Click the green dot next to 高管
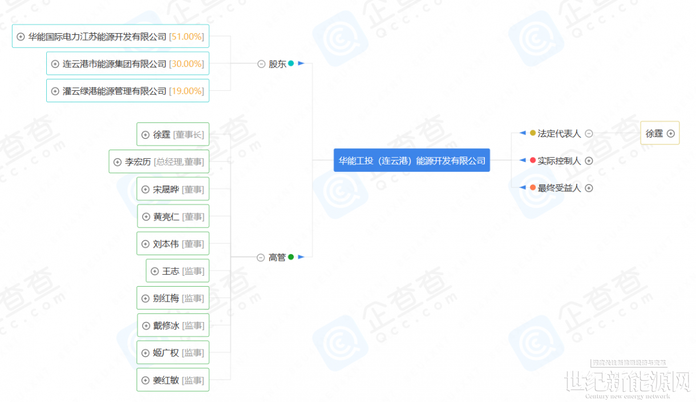The height and width of the screenshot is (402, 696). point(291,257)
